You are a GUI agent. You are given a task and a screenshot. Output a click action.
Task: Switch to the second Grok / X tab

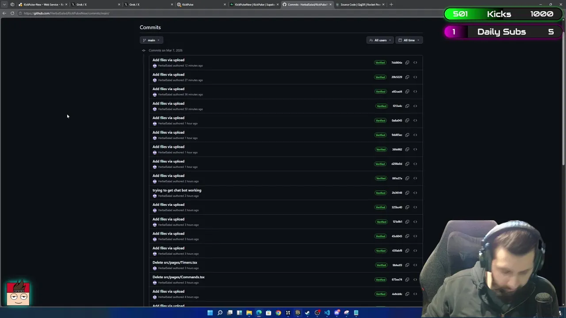point(149,4)
